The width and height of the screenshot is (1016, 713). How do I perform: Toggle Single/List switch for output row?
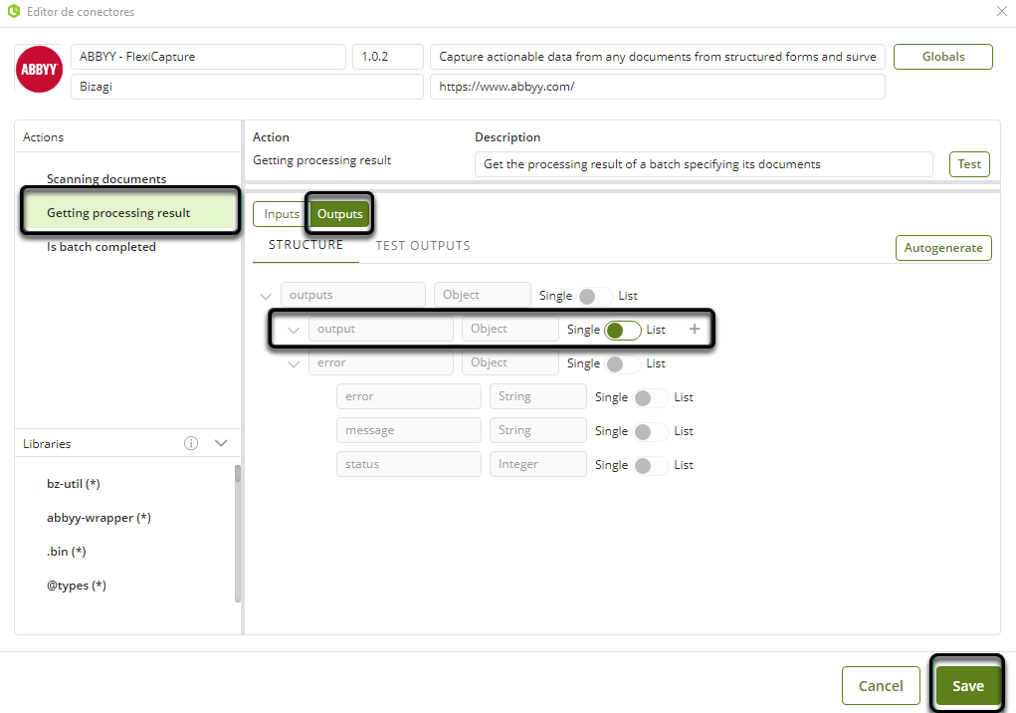pos(623,330)
